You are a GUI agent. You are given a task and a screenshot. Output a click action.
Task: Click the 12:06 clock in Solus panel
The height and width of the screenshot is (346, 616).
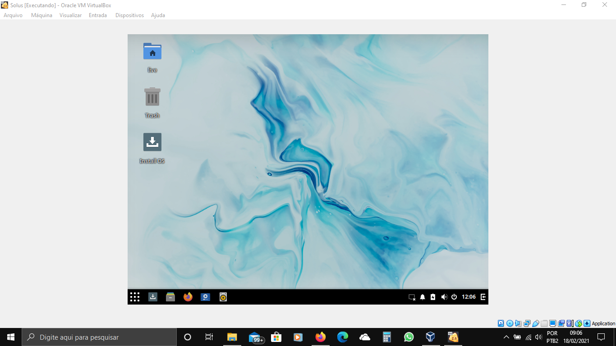(x=469, y=297)
